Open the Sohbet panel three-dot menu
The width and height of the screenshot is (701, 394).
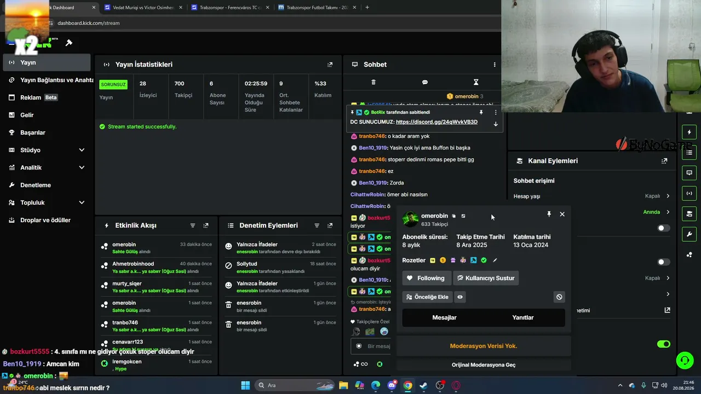[495, 65]
